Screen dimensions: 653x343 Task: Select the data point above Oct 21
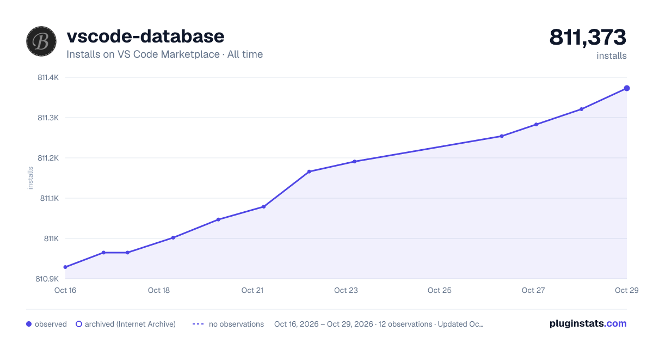coord(263,206)
